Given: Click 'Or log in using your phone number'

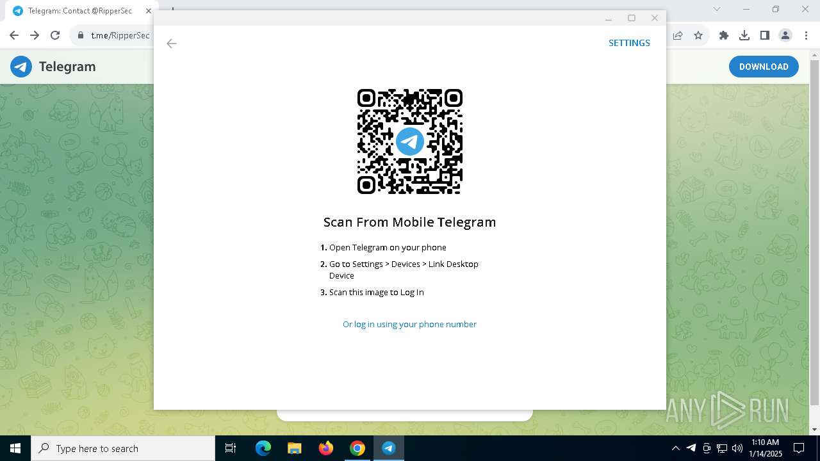Looking at the screenshot, I should (409, 324).
